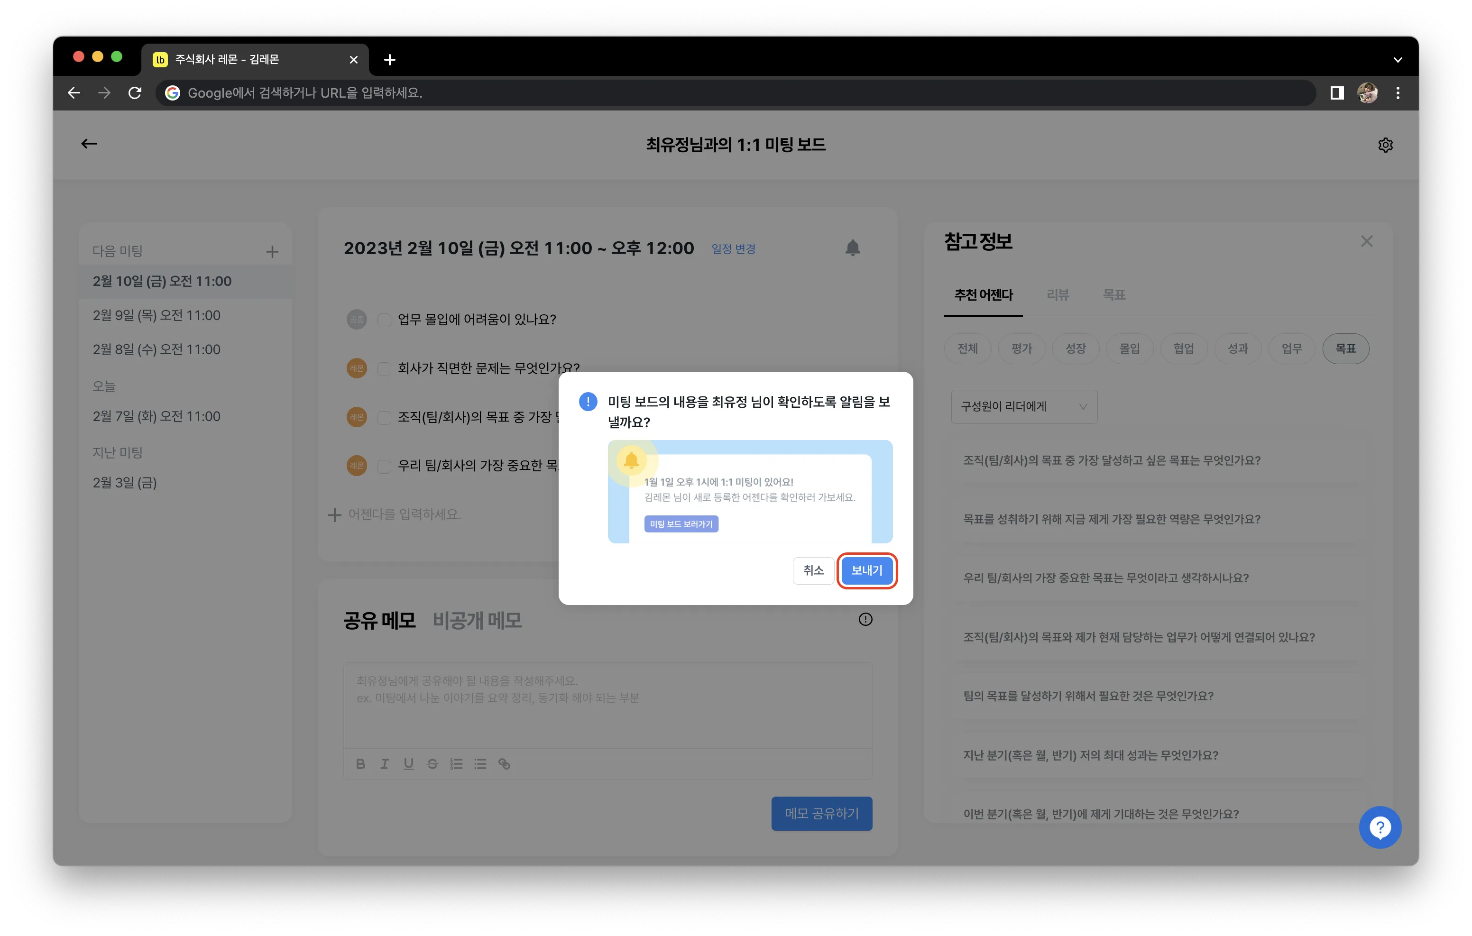Open the past meeting 2월 3일 (금)
Viewport: 1472px width, 936px height.
pos(185,483)
